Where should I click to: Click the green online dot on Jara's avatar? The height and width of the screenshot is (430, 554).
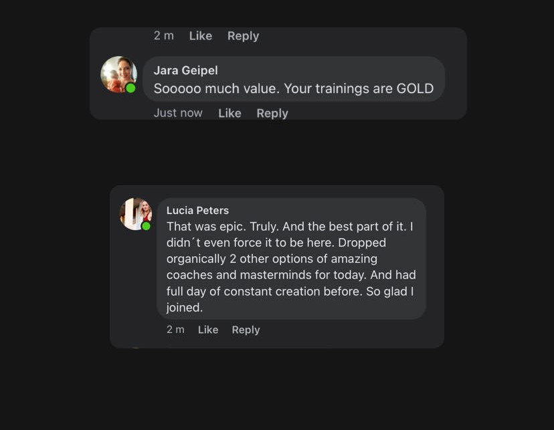pyautogui.click(x=131, y=88)
